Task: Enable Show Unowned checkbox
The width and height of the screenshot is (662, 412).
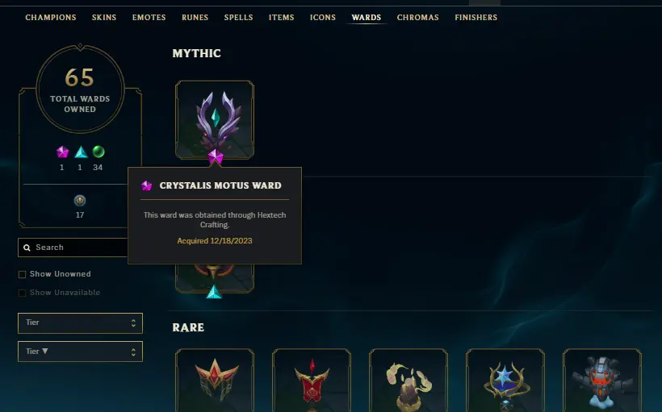Action: (x=23, y=274)
